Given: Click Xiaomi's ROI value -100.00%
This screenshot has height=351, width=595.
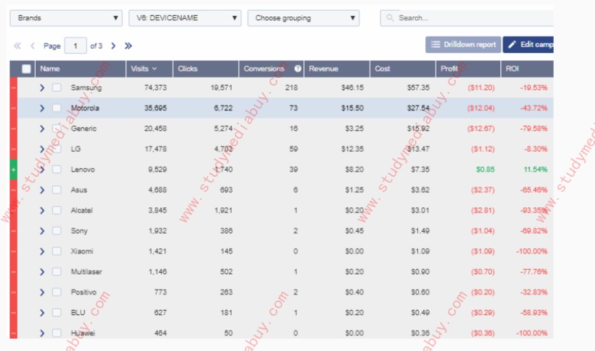Looking at the screenshot, I should pos(531,251).
